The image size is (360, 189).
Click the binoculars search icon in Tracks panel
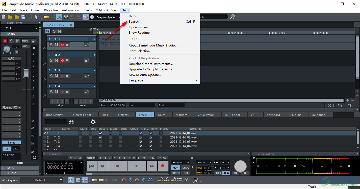[x=71, y=122]
